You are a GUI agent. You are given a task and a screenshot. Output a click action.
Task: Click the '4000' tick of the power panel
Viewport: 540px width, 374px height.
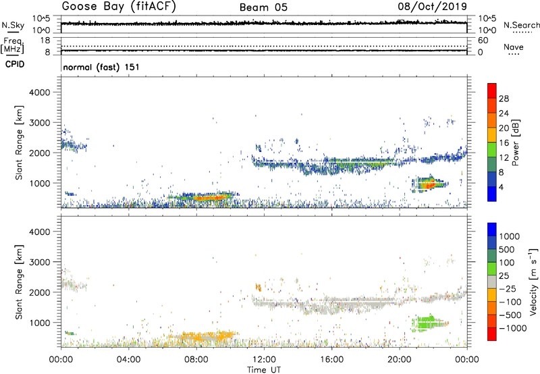coord(40,92)
